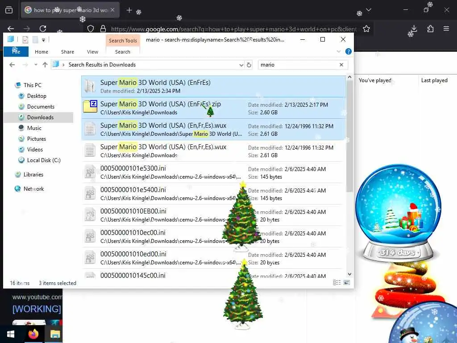This screenshot has height=343, width=457.
Task: Select This PC in navigation pane
Action: click(x=33, y=85)
